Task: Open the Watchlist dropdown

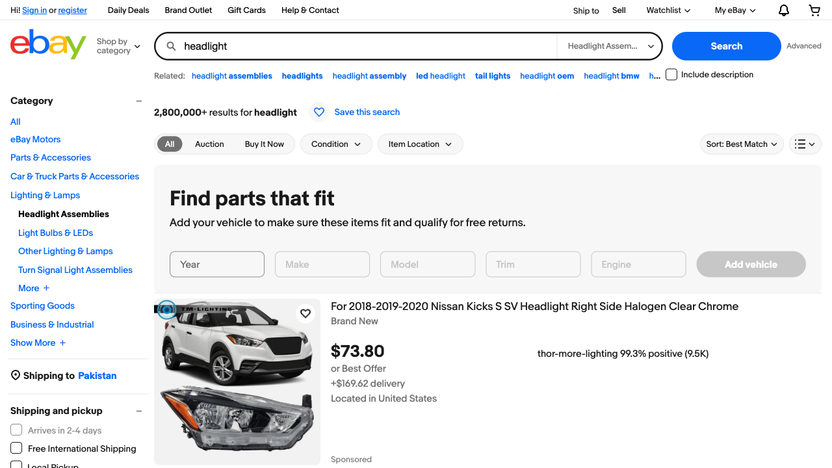Action: coord(668,10)
